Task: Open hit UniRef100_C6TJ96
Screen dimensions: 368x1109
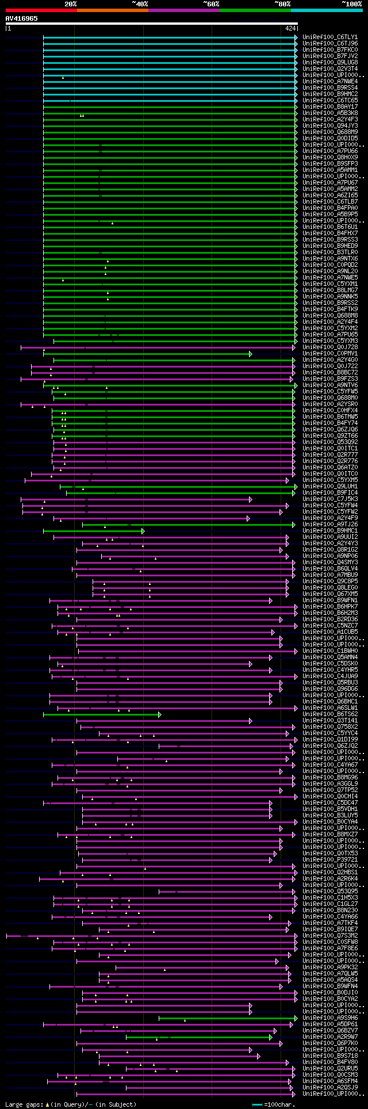Action: (330, 43)
